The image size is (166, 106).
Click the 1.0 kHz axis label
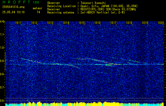click(x=2, y=48)
